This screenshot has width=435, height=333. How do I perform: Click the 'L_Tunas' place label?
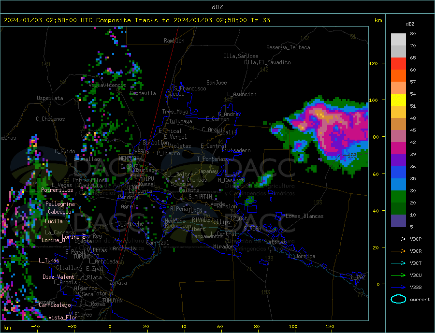(49, 261)
